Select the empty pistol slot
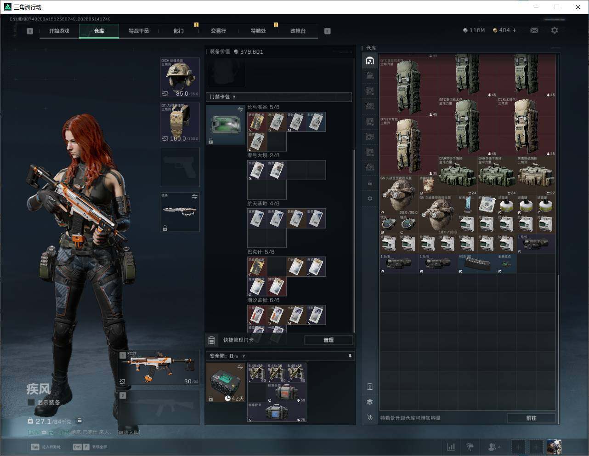Viewport: 589px width, 456px height. [180, 167]
